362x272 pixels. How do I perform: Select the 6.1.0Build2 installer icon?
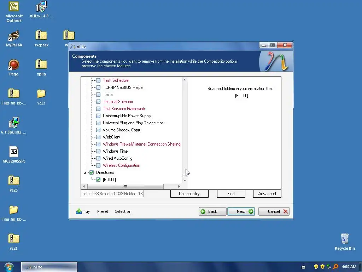click(14, 126)
